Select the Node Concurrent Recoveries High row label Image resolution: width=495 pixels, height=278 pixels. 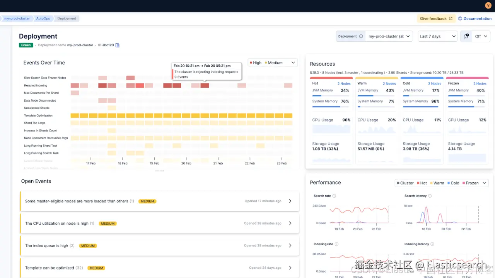pos(46,138)
